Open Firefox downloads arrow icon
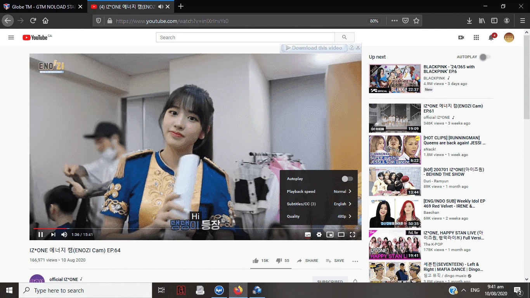 [x=469, y=21]
